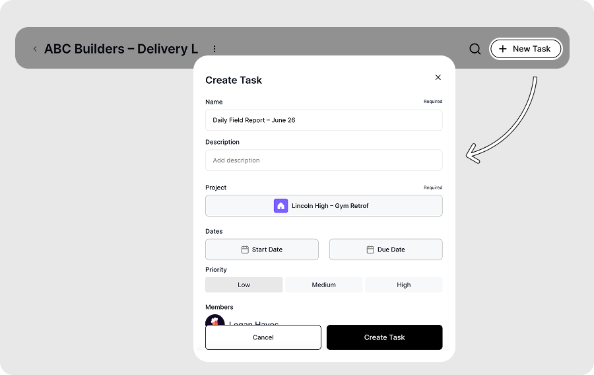
Task: Click the black Create Task button
Action: [x=384, y=337]
